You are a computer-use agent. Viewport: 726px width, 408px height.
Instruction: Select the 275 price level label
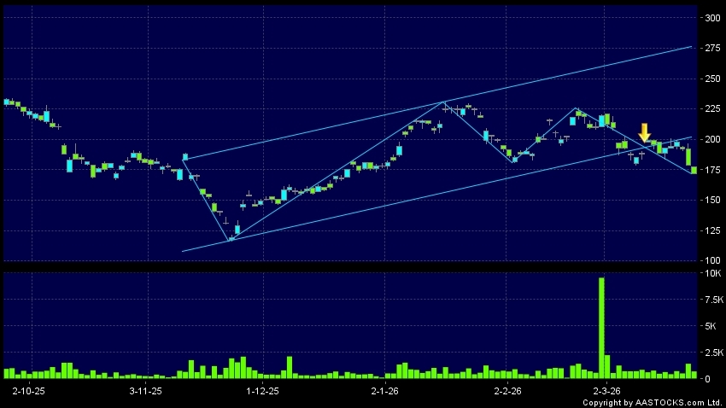pos(711,48)
